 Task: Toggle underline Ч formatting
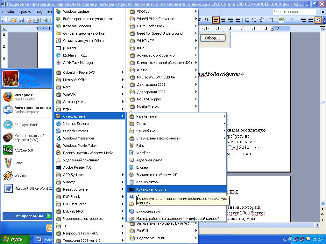pos(206,20)
